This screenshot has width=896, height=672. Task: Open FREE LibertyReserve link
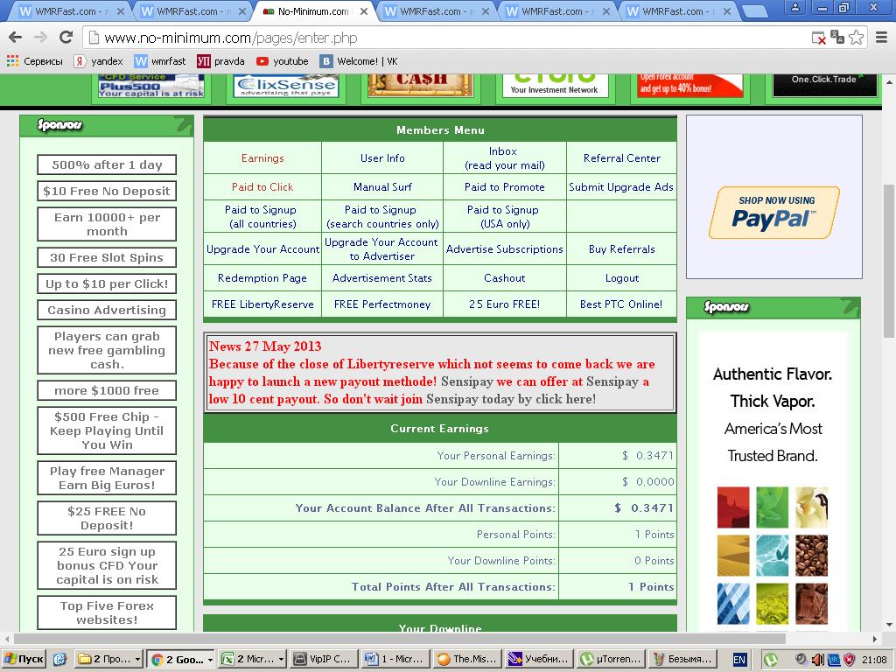coord(262,304)
